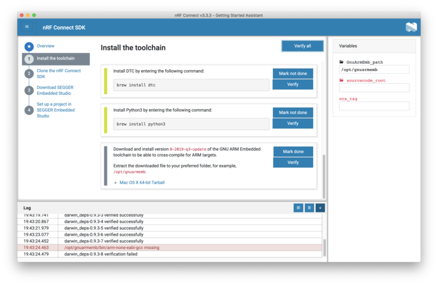Open the log file icon button
Screen dimensions: 438x285
(x=298, y=208)
